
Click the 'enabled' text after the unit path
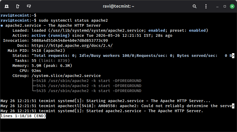click(x=157, y=30)
